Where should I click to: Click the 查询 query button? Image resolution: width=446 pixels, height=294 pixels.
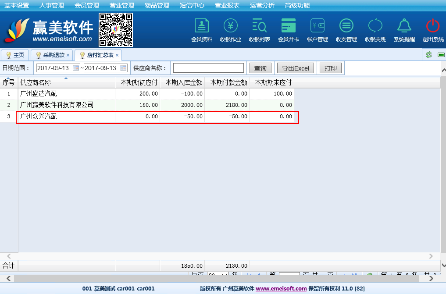[x=260, y=68]
